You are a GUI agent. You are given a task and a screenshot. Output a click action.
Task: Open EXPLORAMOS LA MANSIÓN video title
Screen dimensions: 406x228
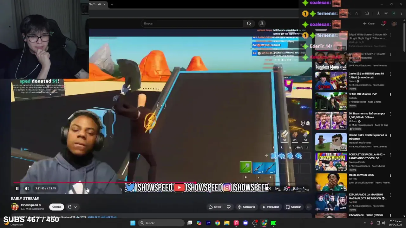pos(368,196)
